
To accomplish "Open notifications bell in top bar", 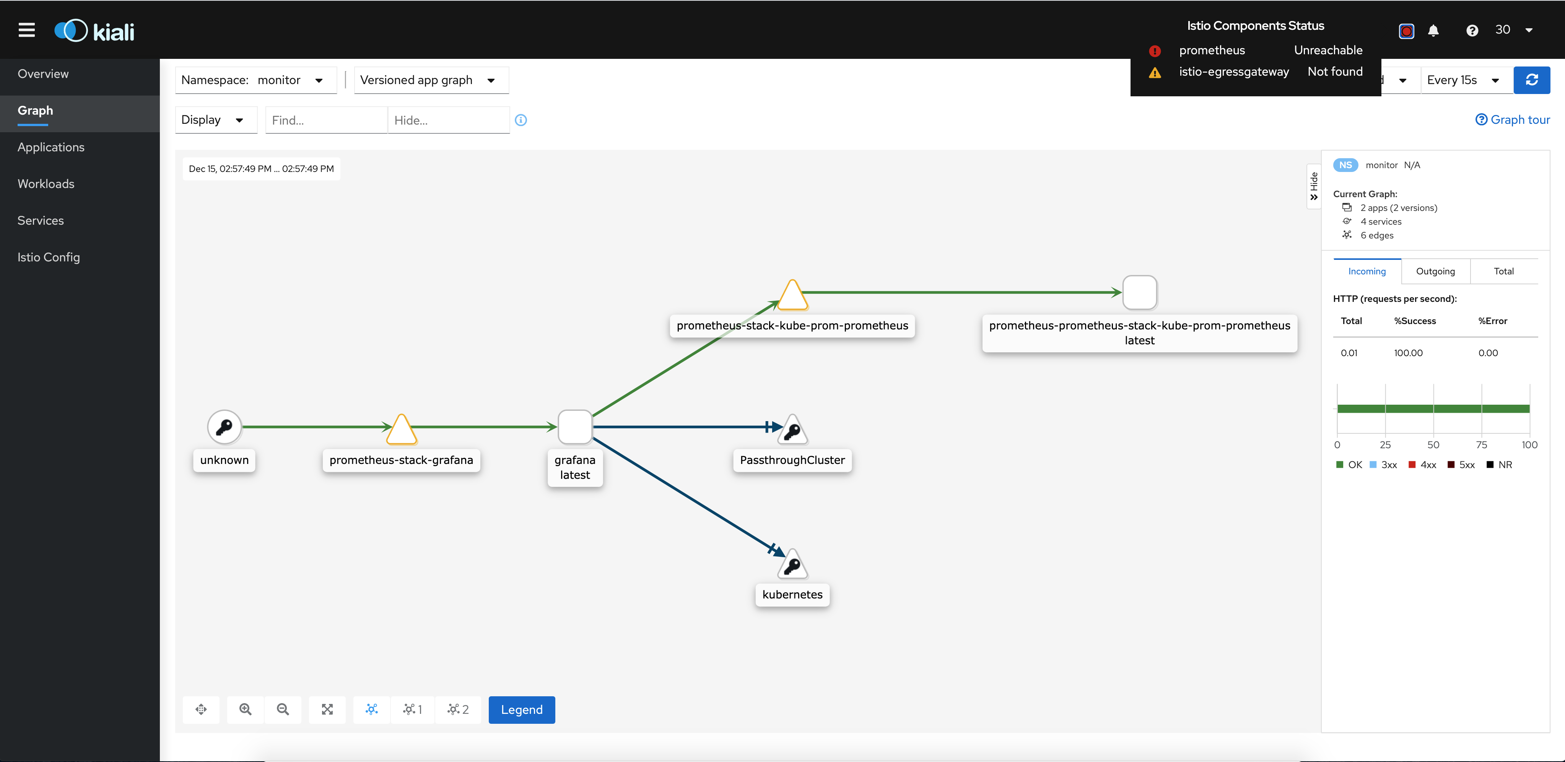I will (x=1434, y=30).
